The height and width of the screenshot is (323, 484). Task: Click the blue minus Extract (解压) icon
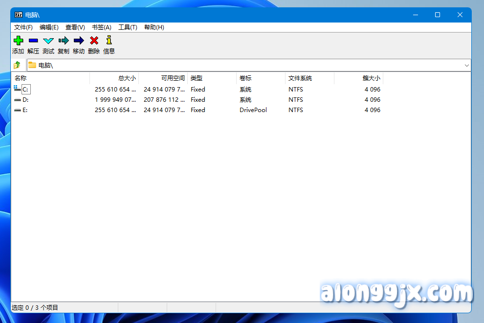33,41
